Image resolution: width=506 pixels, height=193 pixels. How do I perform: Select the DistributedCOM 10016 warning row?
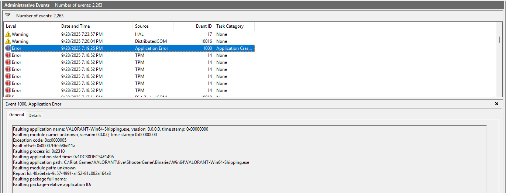[x=129, y=41]
